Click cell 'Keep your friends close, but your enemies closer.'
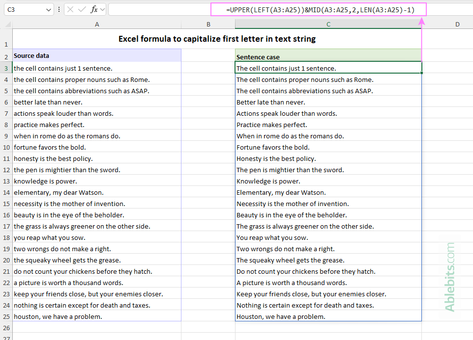Image resolution: width=473 pixels, height=340 pixels. (x=328, y=294)
